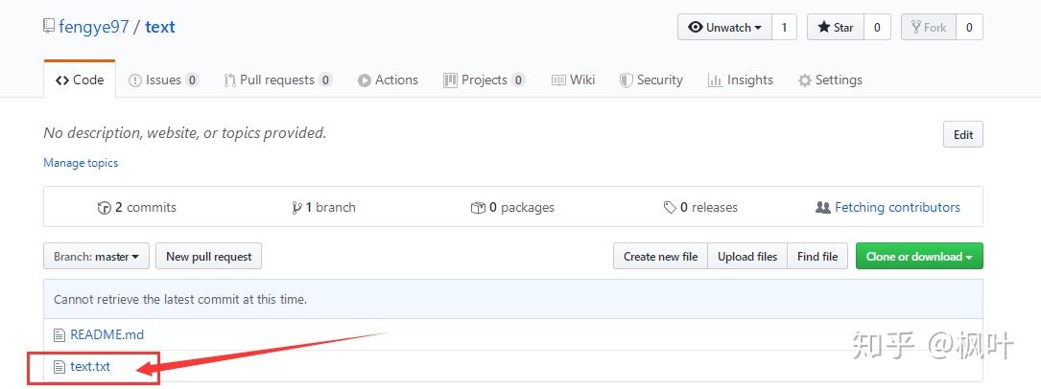Click the commits history icon

point(105,208)
